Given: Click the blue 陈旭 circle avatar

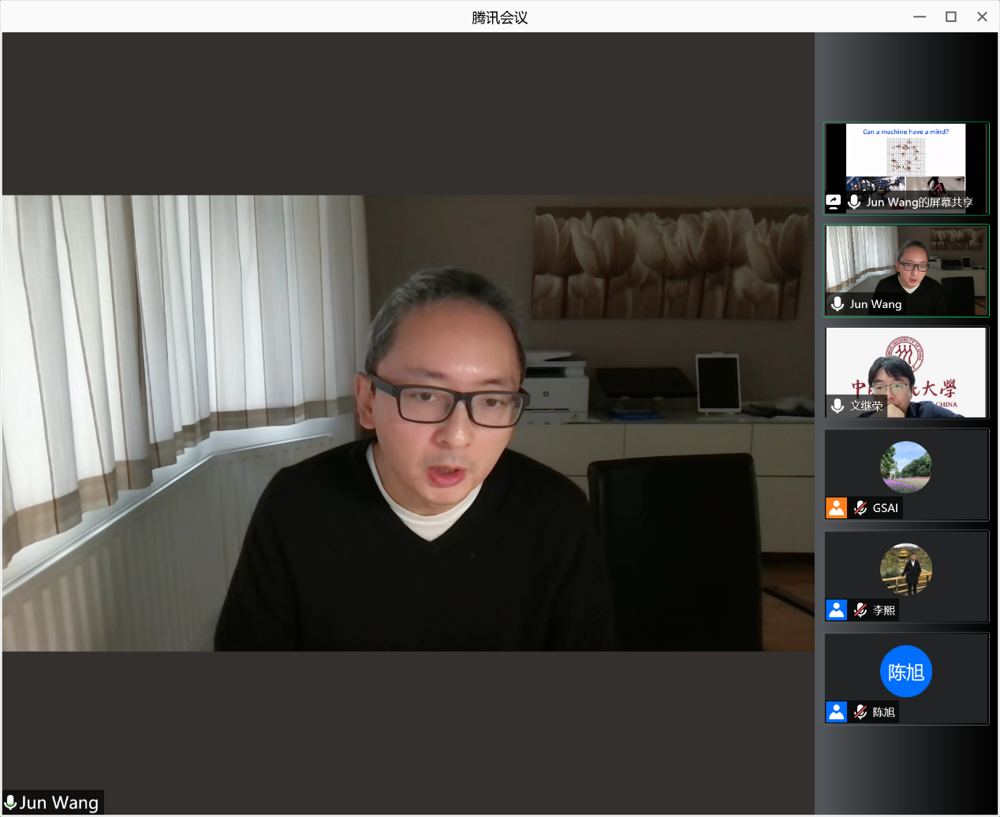Looking at the screenshot, I should 905,671.
